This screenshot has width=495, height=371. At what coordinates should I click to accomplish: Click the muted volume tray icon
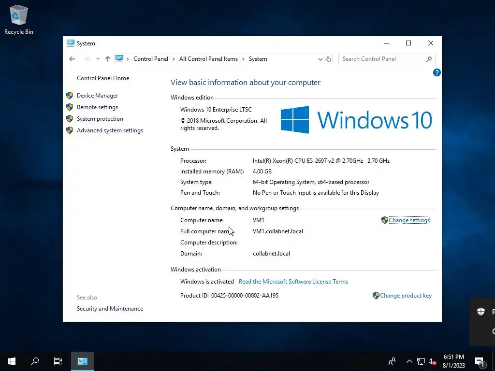(433, 361)
